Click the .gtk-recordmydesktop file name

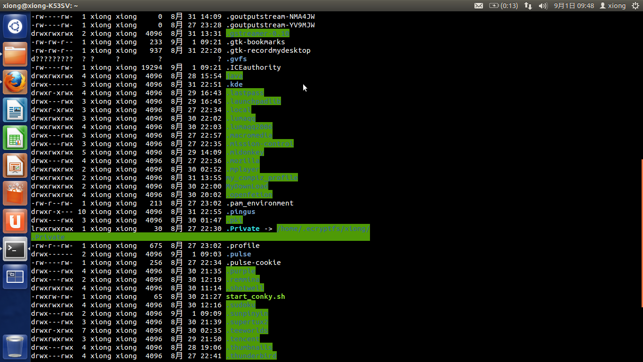268,50
